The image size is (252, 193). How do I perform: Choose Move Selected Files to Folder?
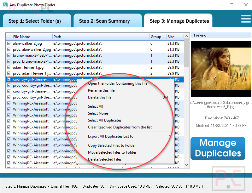pyautogui.click(x=126, y=152)
